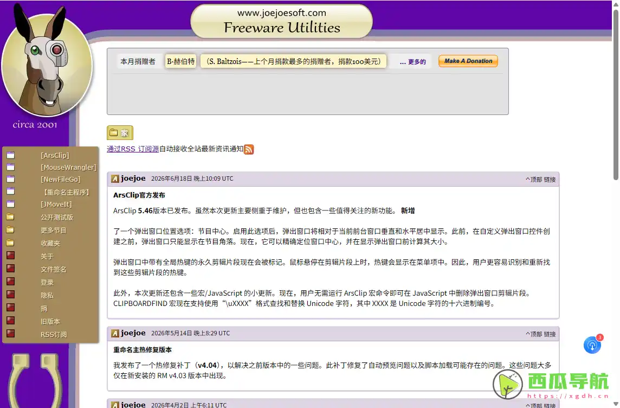
Task: Click the orange RSS feed icon
Action: [x=249, y=149]
